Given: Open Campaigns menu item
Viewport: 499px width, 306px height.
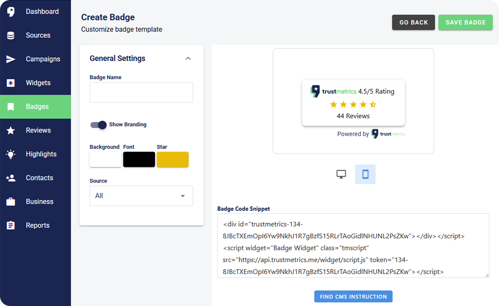Looking at the screenshot, I should [35, 59].
